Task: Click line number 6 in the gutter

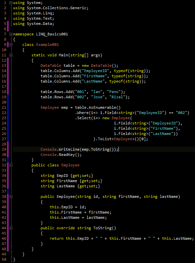Action: [5, 29]
